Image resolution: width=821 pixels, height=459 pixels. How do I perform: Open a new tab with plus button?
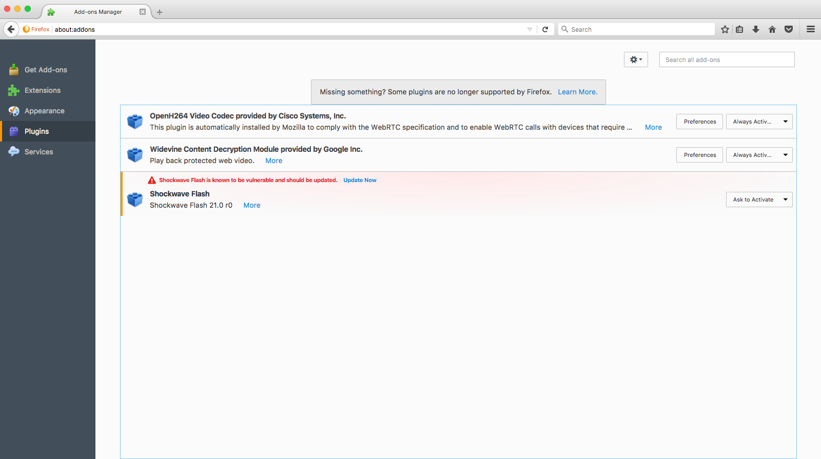pyautogui.click(x=160, y=12)
